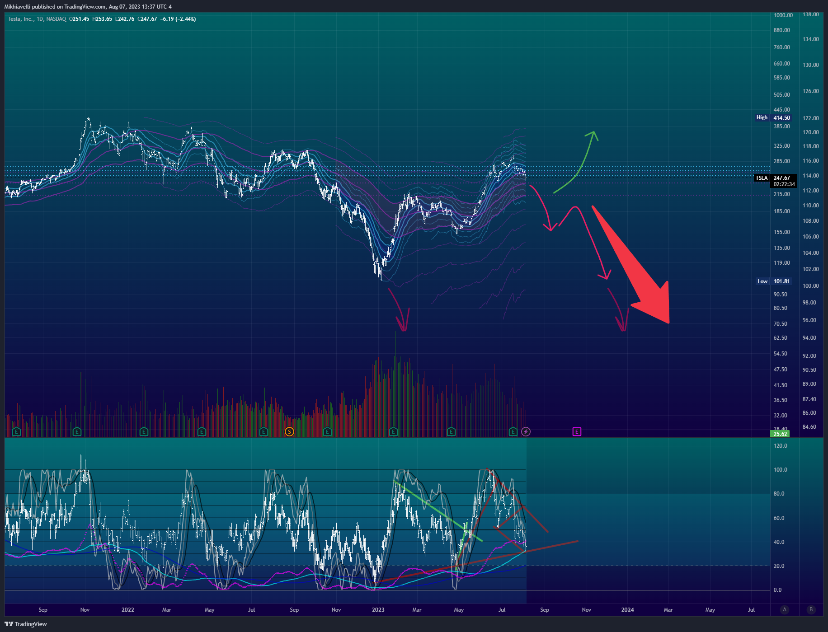Viewport: 828px width, 632px height.
Task: Open the purple upcoming earnings E marker
Action: [577, 432]
